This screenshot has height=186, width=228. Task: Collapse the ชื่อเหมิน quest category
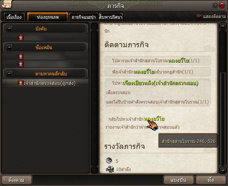(9, 47)
